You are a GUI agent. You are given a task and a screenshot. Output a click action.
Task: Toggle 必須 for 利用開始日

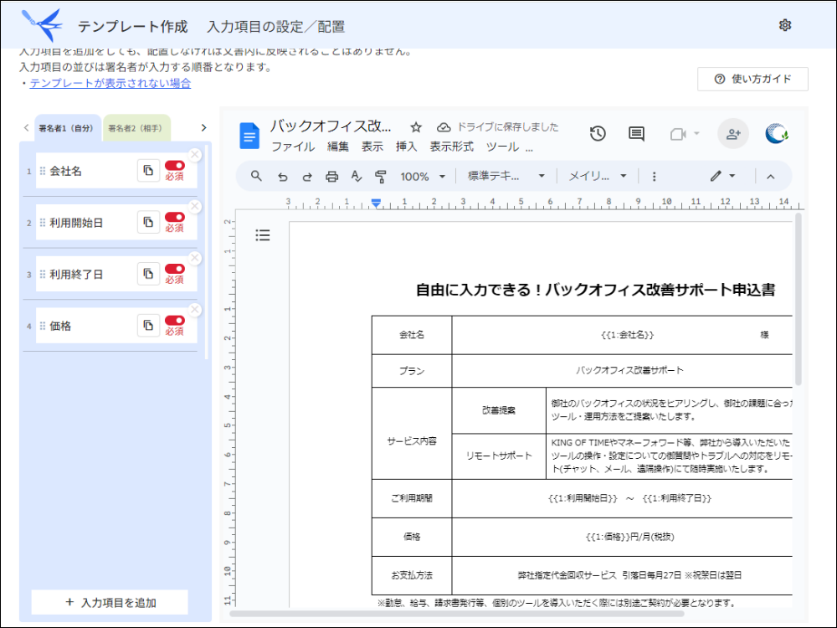click(175, 217)
